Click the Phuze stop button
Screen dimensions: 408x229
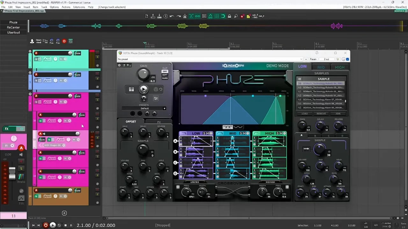pos(144,98)
